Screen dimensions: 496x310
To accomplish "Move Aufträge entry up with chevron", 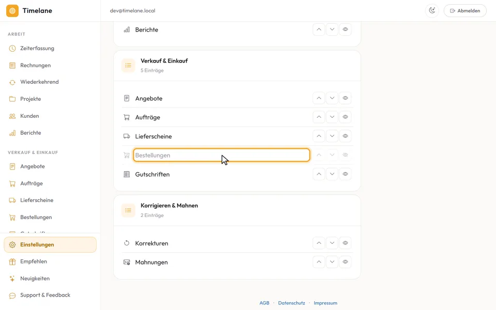I will click(x=319, y=117).
